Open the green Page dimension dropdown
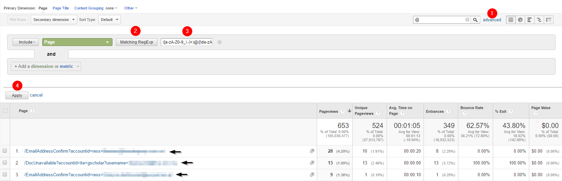 pos(77,42)
